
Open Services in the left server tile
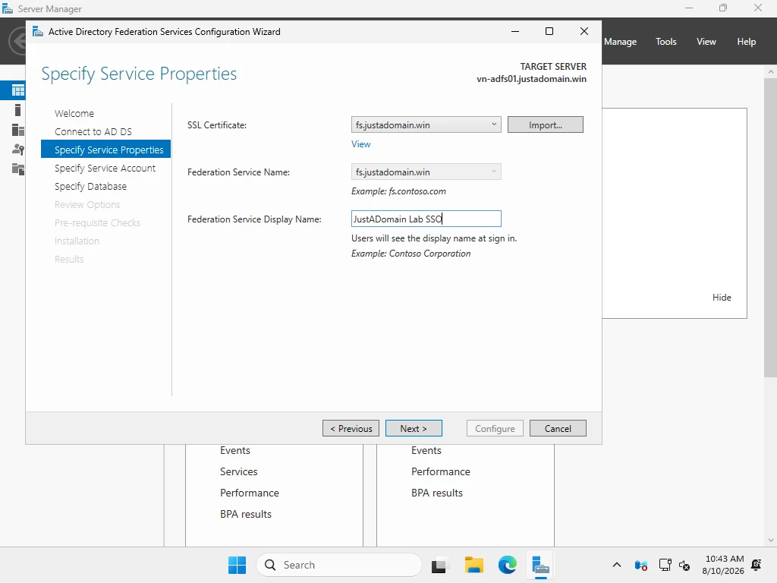pyautogui.click(x=239, y=472)
